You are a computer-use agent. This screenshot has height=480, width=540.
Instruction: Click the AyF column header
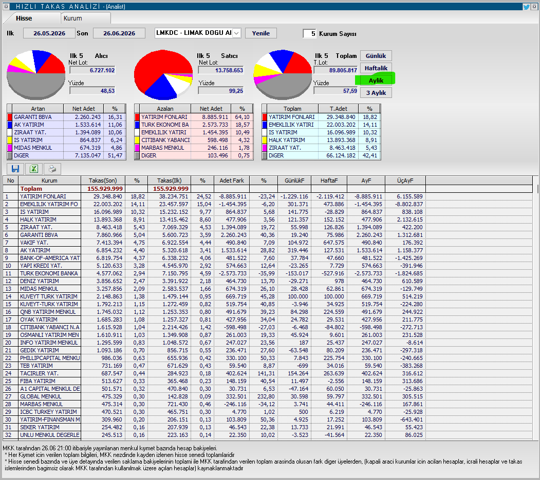tap(366, 181)
